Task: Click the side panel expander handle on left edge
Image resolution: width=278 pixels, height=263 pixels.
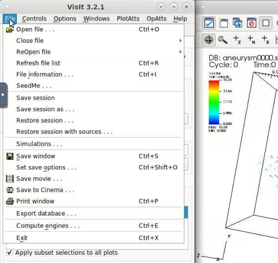Action: (x=3, y=95)
